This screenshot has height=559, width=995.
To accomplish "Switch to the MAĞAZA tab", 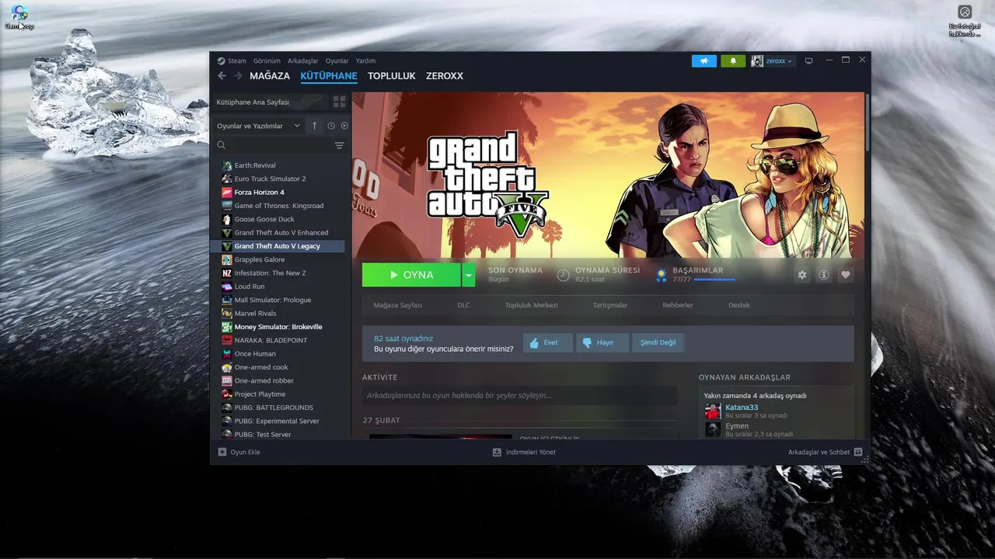I will [x=270, y=76].
